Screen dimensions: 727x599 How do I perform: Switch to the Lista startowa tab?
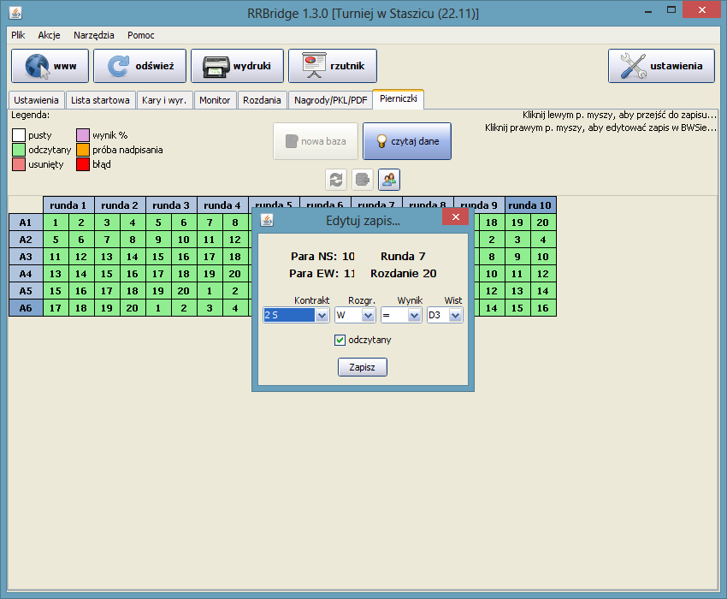tap(100, 100)
